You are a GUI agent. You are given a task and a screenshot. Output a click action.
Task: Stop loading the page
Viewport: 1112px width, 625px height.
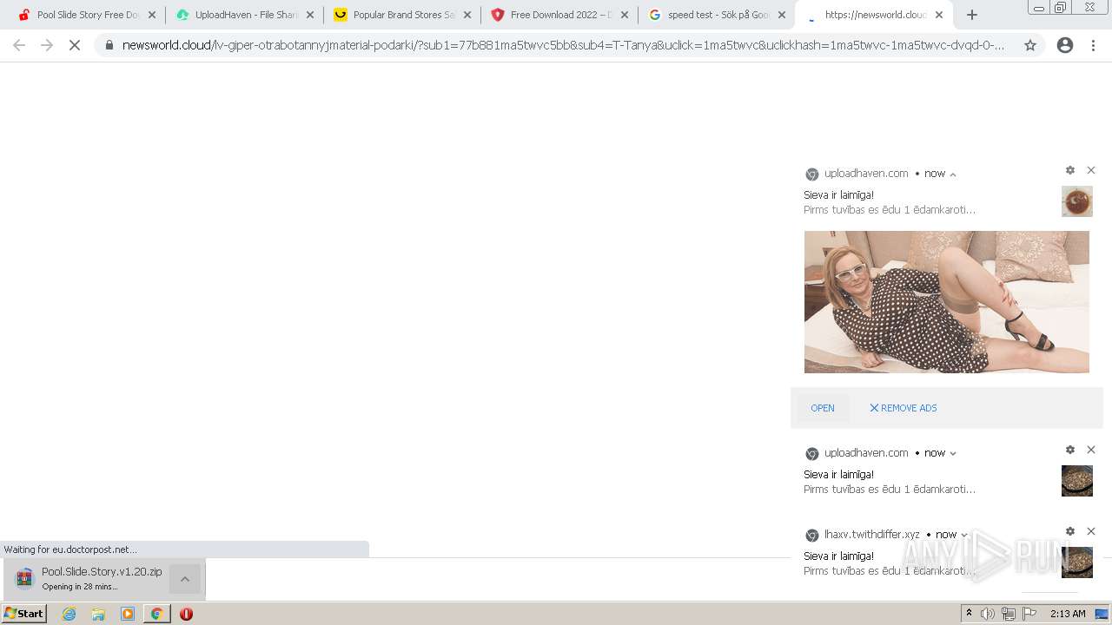[x=75, y=45]
